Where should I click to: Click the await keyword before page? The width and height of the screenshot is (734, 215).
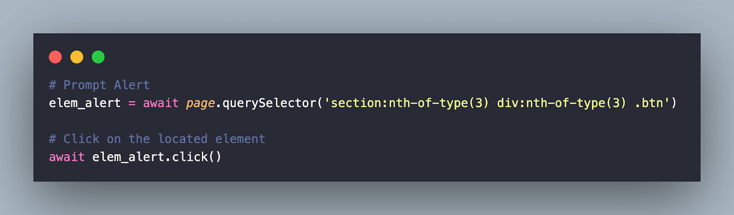161,103
